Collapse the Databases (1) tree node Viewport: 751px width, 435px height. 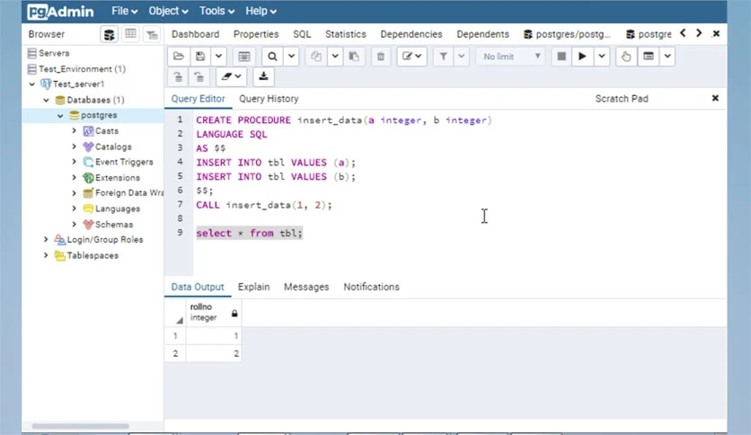[x=46, y=100]
